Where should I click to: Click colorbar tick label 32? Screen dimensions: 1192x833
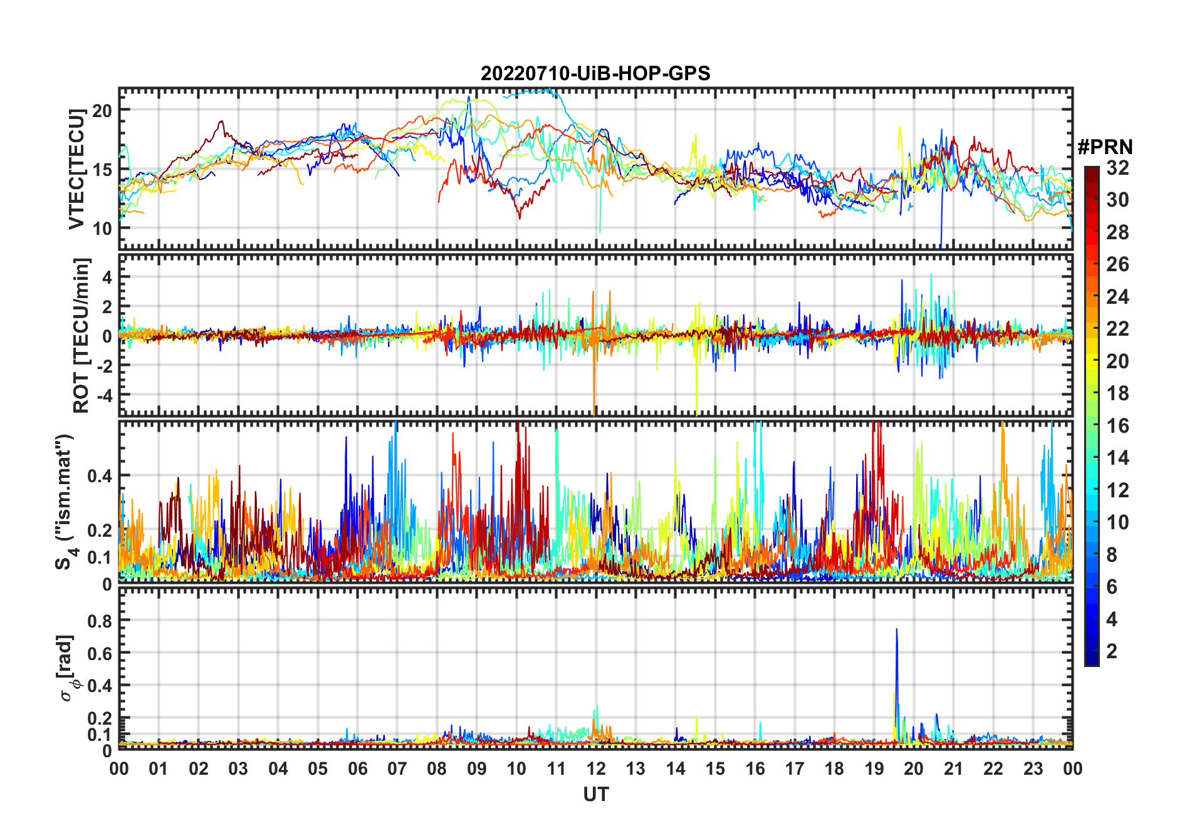[1117, 167]
